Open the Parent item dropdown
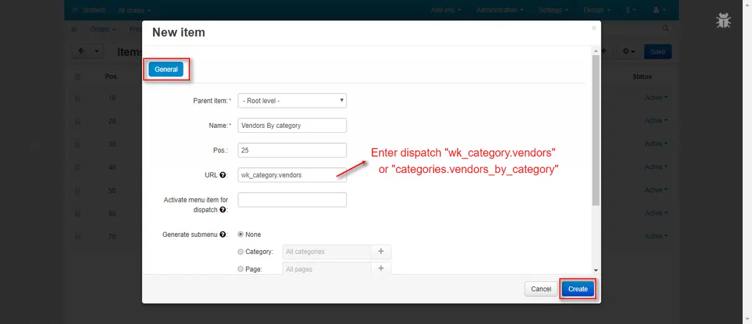The height and width of the screenshot is (324, 752). pos(292,100)
